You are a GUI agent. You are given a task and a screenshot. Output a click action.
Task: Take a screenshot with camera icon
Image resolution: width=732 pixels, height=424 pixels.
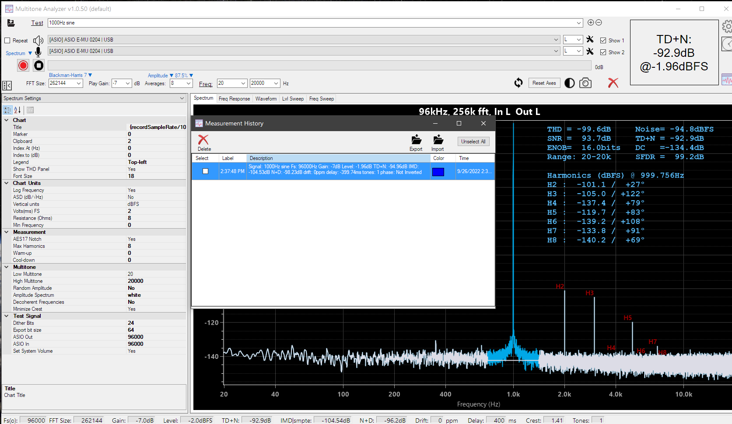pos(585,83)
